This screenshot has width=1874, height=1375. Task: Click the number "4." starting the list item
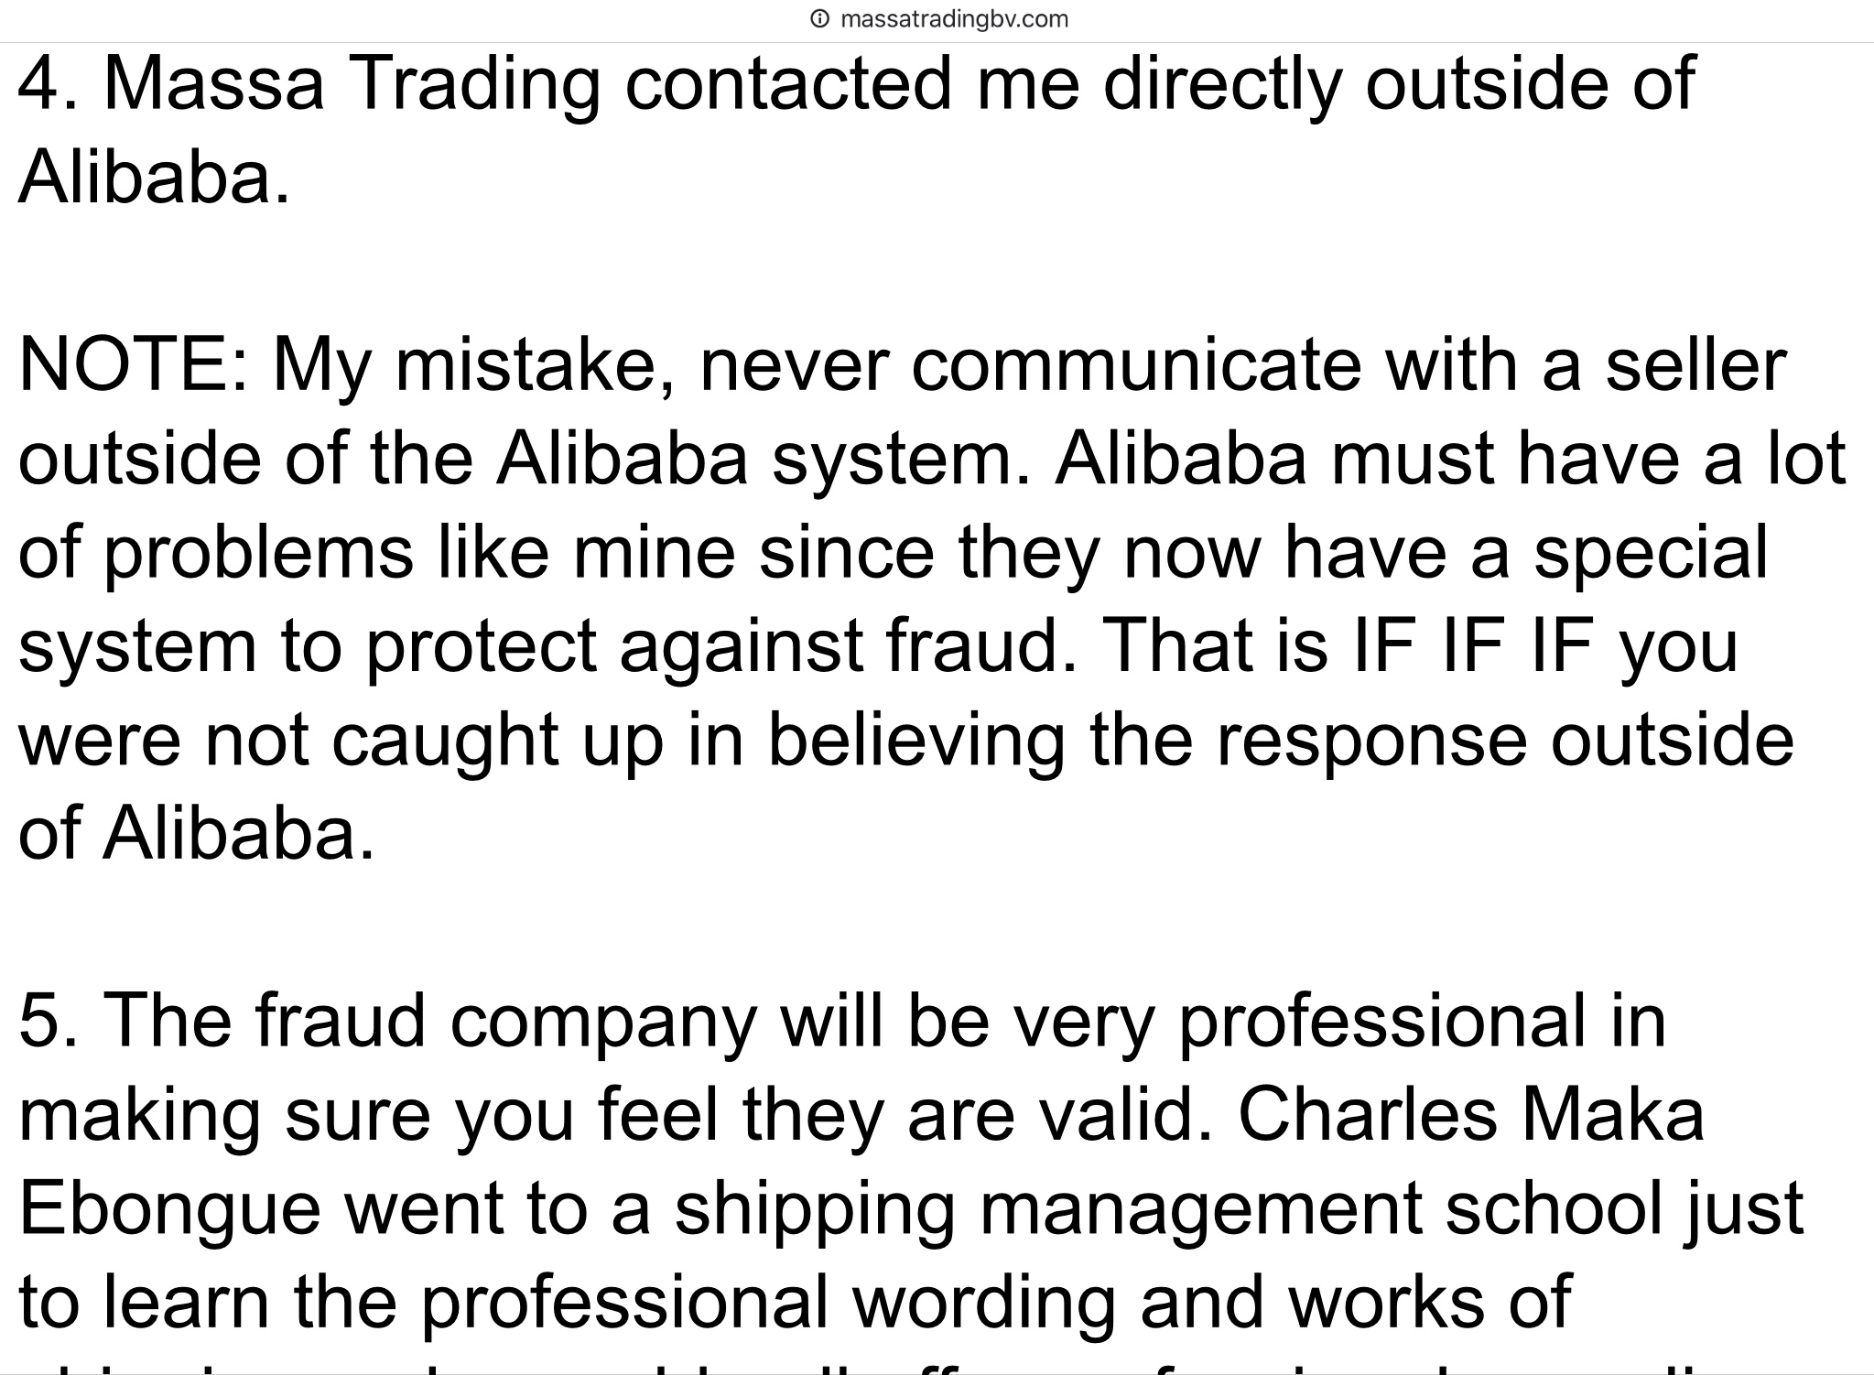coord(49,84)
